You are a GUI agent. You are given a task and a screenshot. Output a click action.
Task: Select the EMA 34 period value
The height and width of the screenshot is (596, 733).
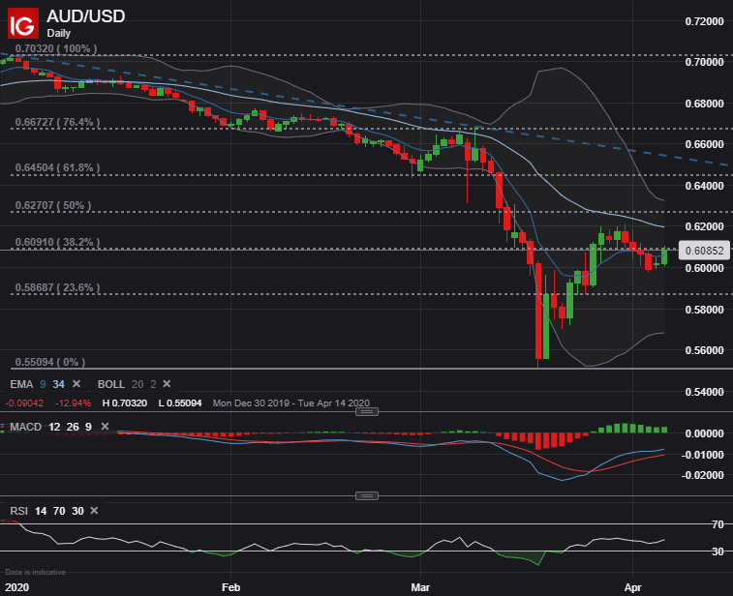pyautogui.click(x=56, y=384)
